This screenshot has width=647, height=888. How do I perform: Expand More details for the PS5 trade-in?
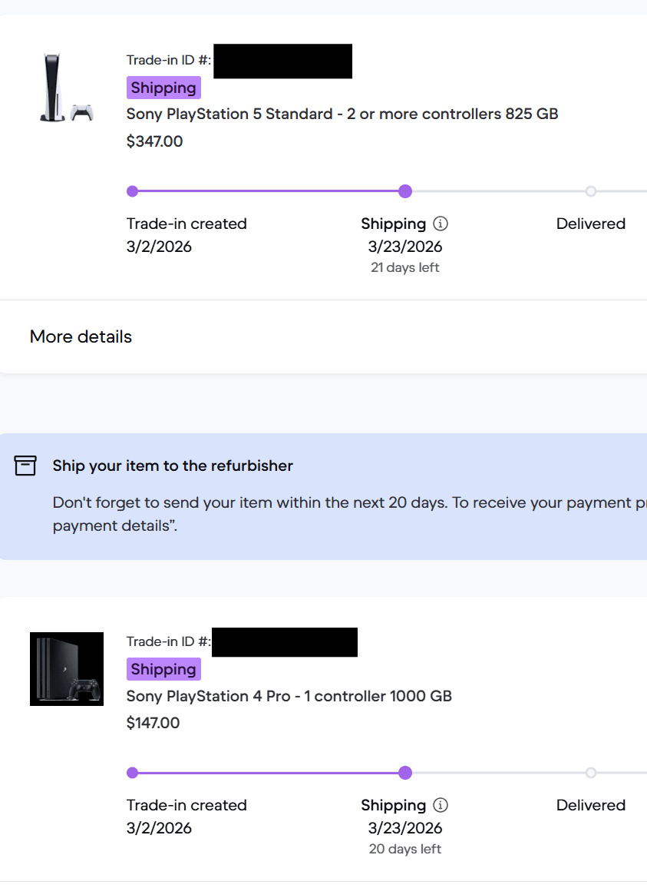point(81,336)
